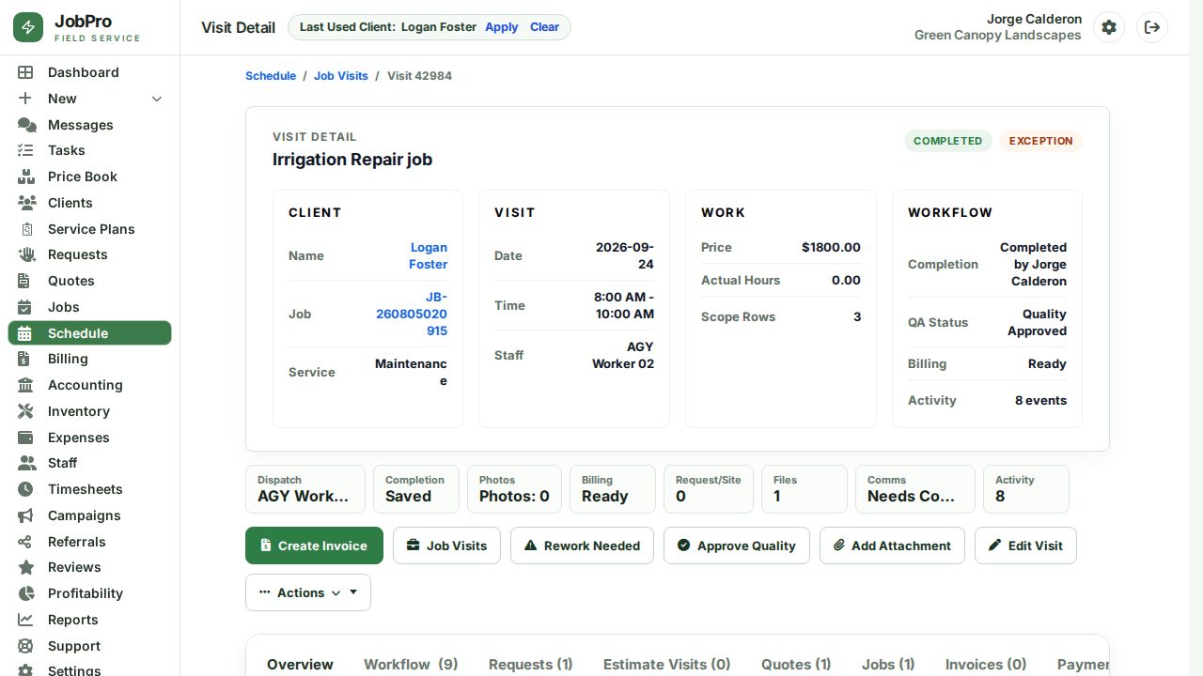Clear the last used client
Screen dimensions: 1203x676
pyautogui.click(x=544, y=27)
